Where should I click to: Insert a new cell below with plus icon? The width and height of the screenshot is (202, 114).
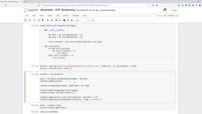(30, 20)
